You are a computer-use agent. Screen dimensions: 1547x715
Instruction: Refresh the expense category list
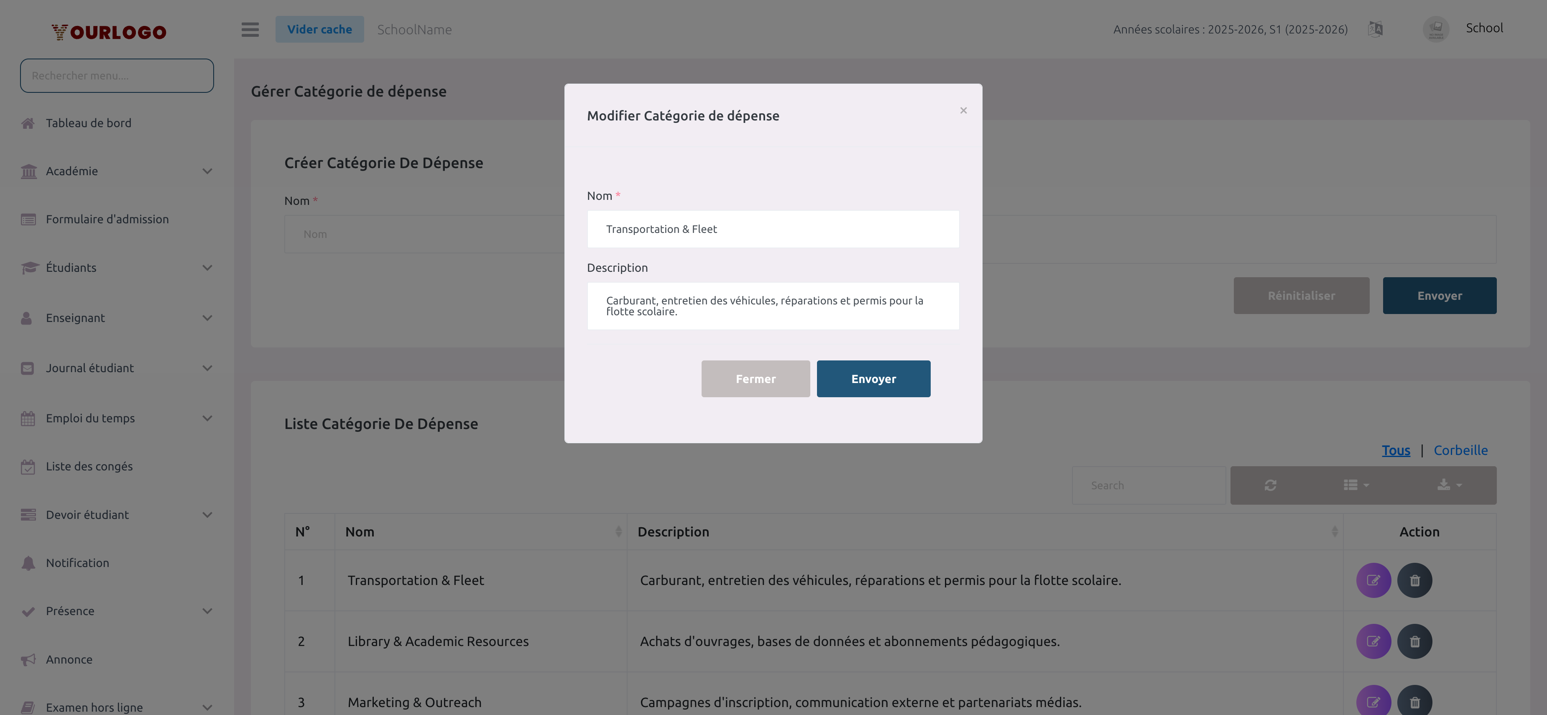tap(1271, 485)
